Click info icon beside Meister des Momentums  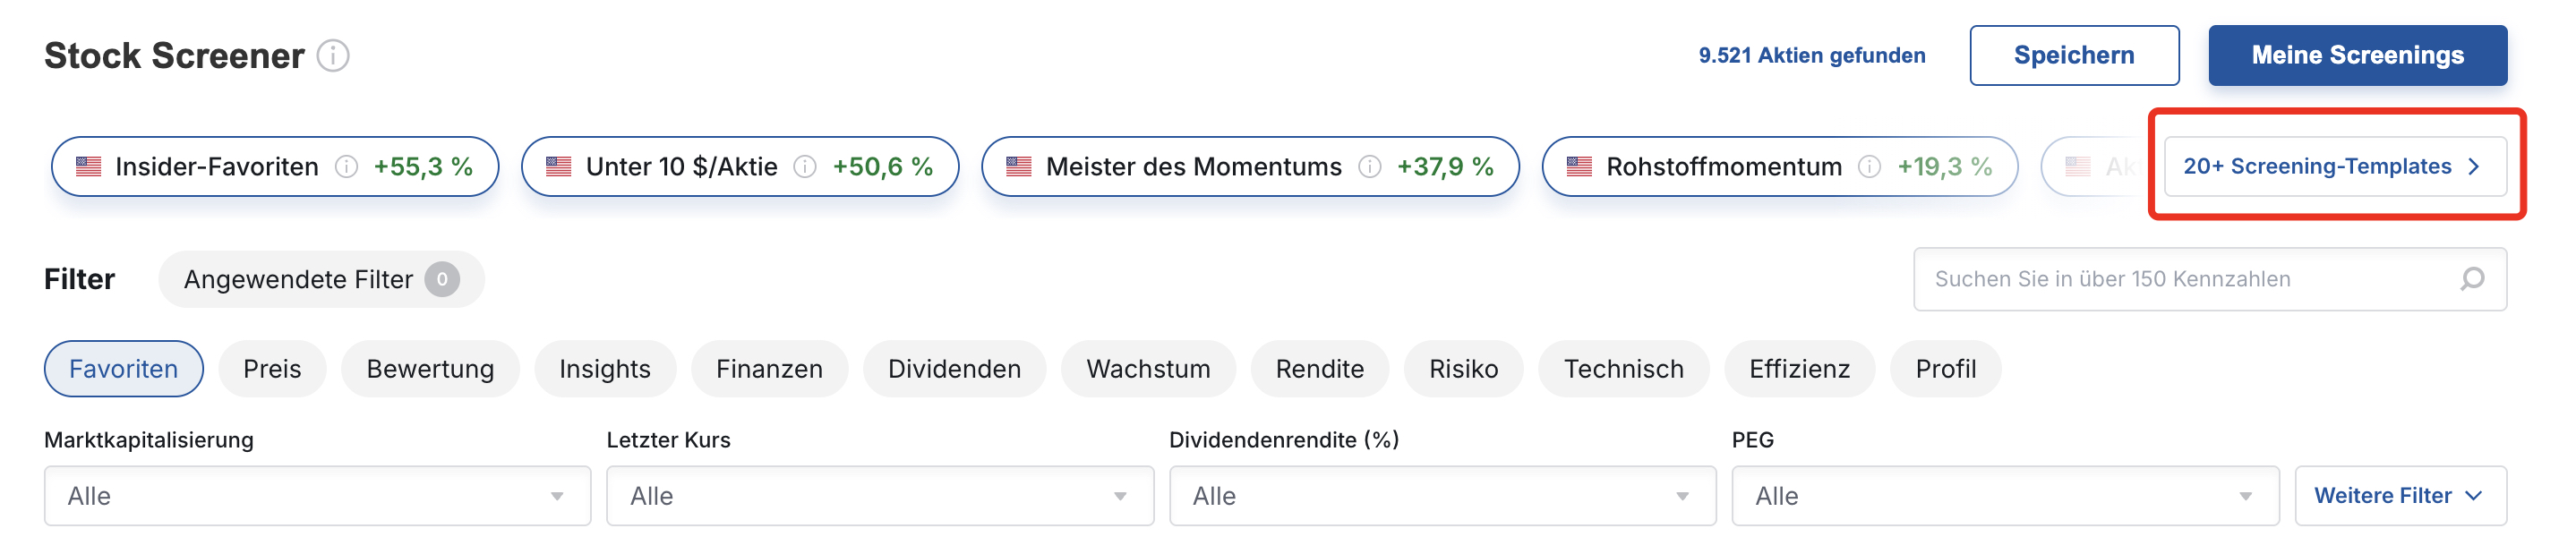pos(1369,167)
